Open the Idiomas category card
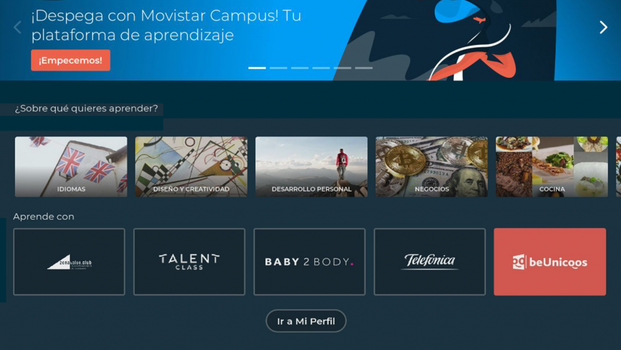This screenshot has height=350, width=621. pyautogui.click(x=71, y=167)
